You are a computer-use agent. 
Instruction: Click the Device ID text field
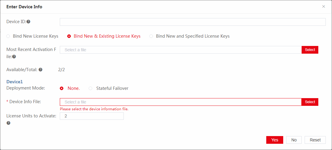click(193, 22)
